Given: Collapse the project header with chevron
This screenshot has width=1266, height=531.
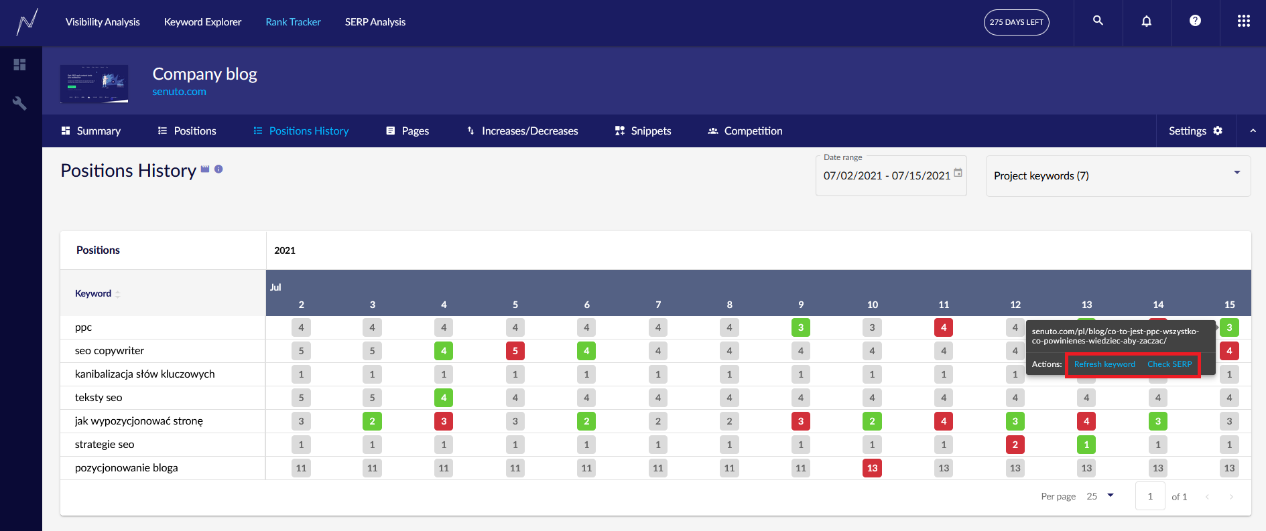Looking at the screenshot, I should (x=1252, y=131).
